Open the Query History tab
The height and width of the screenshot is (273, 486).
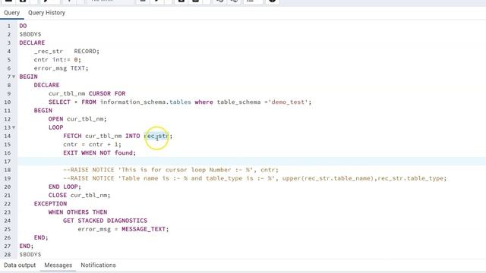point(46,13)
